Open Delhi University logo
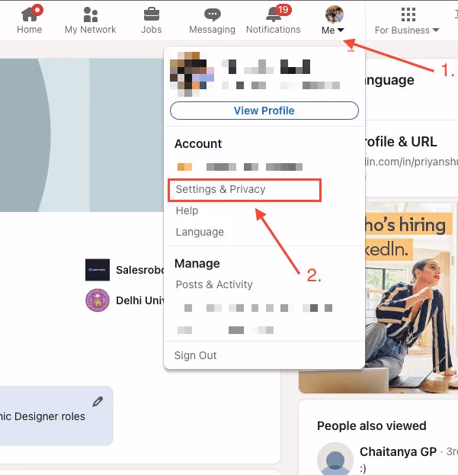458x475 pixels. [98, 300]
